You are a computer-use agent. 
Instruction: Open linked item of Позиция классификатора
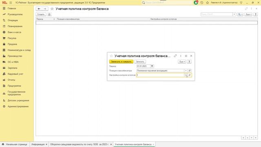[190, 71]
